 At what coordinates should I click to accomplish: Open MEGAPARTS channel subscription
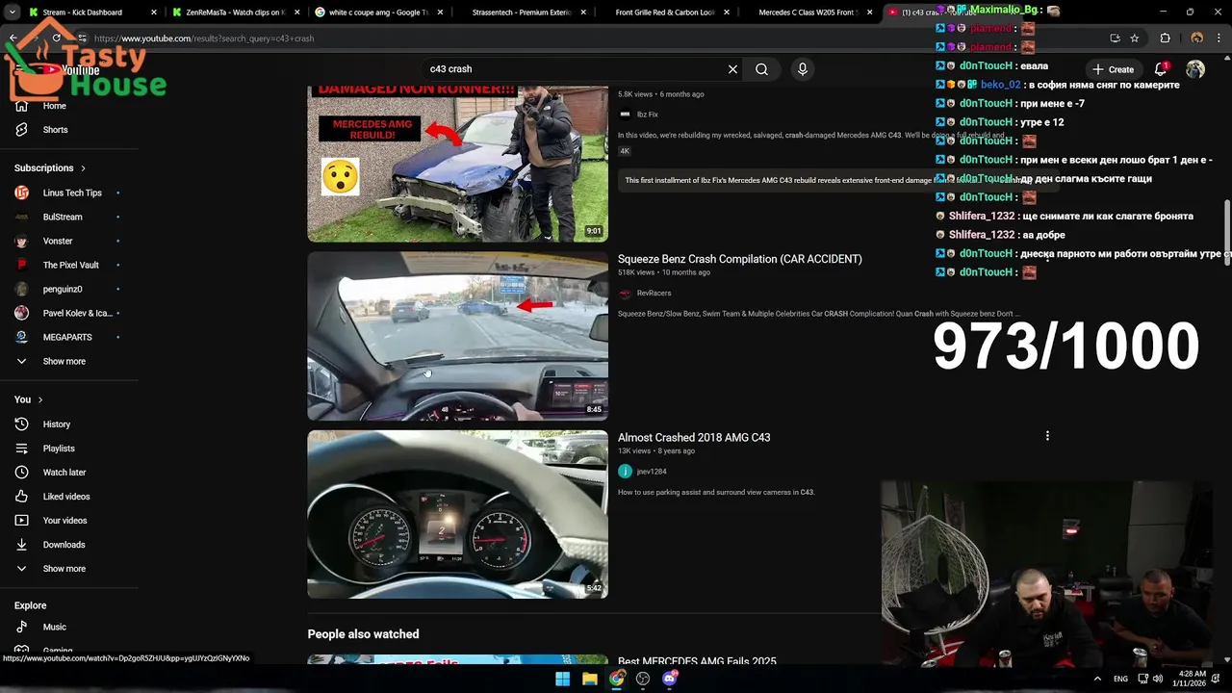tap(67, 337)
